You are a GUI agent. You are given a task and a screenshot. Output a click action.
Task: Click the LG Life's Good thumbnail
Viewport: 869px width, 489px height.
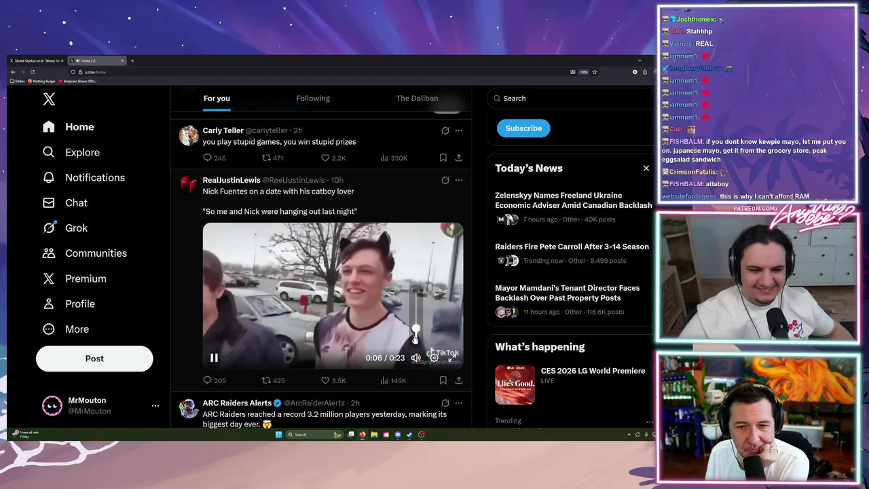pos(515,384)
